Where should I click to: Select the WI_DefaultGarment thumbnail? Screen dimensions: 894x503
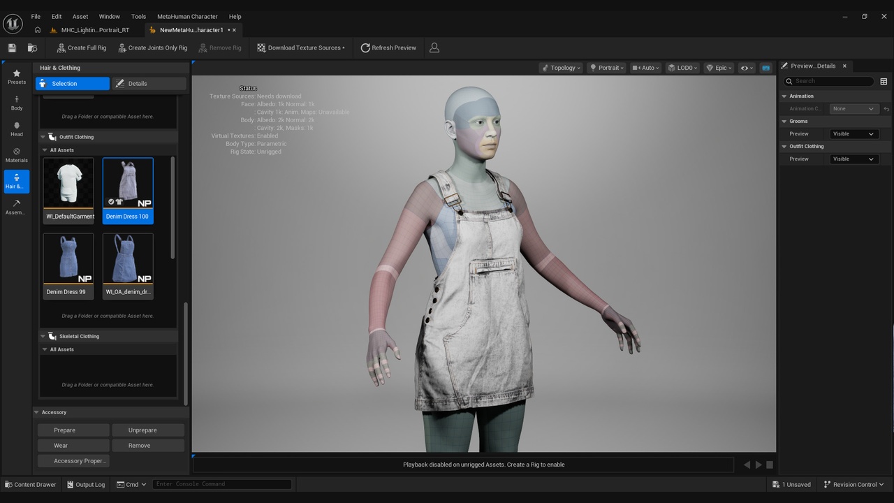pyautogui.click(x=68, y=189)
